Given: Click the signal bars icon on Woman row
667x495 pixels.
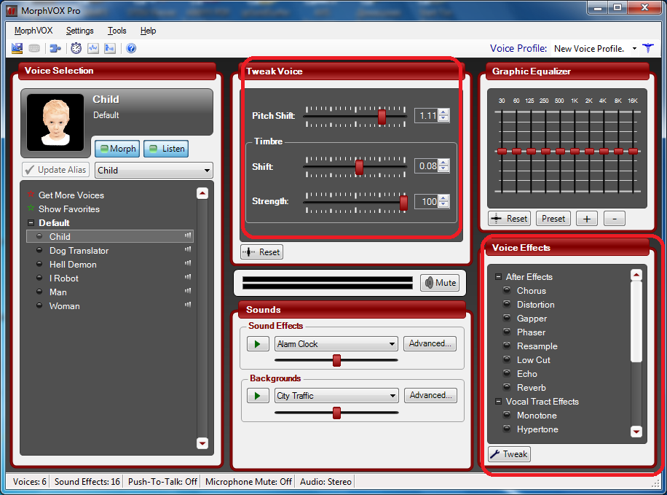Looking at the screenshot, I should coord(188,305).
